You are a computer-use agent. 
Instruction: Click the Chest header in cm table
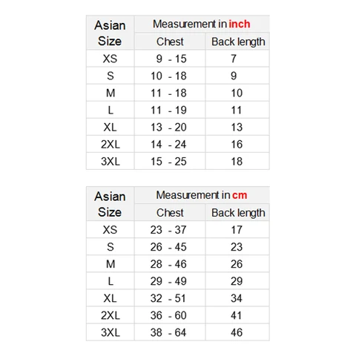click(170, 213)
